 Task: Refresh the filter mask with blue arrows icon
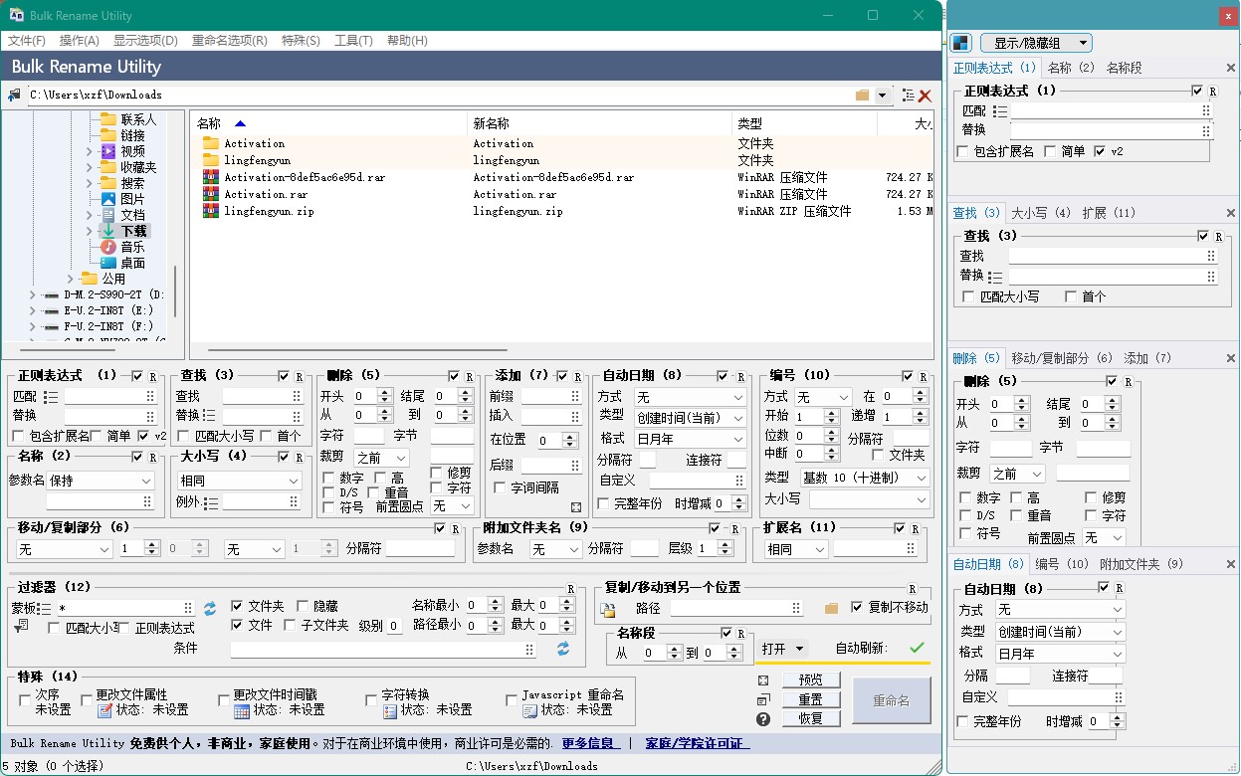210,608
